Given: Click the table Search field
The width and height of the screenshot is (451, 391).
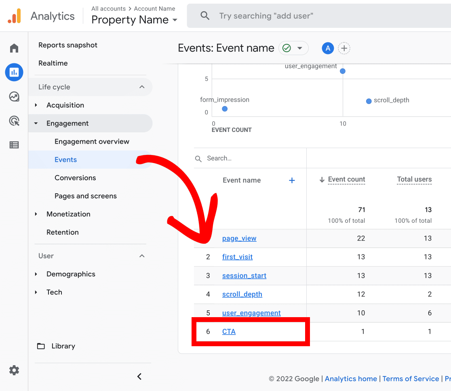Looking at the screenshot, I should pos(251,159).
